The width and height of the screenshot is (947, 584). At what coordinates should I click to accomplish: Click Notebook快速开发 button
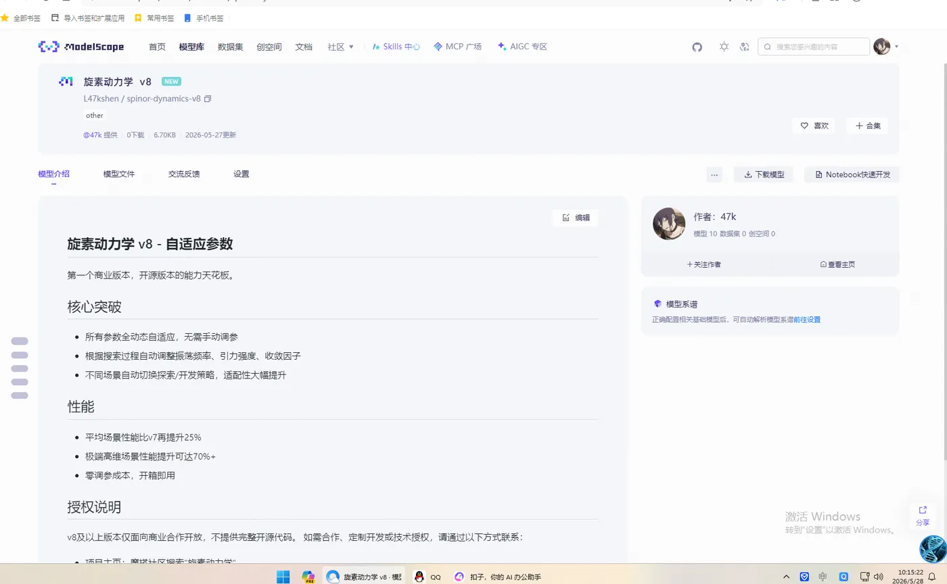coord(852,174)
